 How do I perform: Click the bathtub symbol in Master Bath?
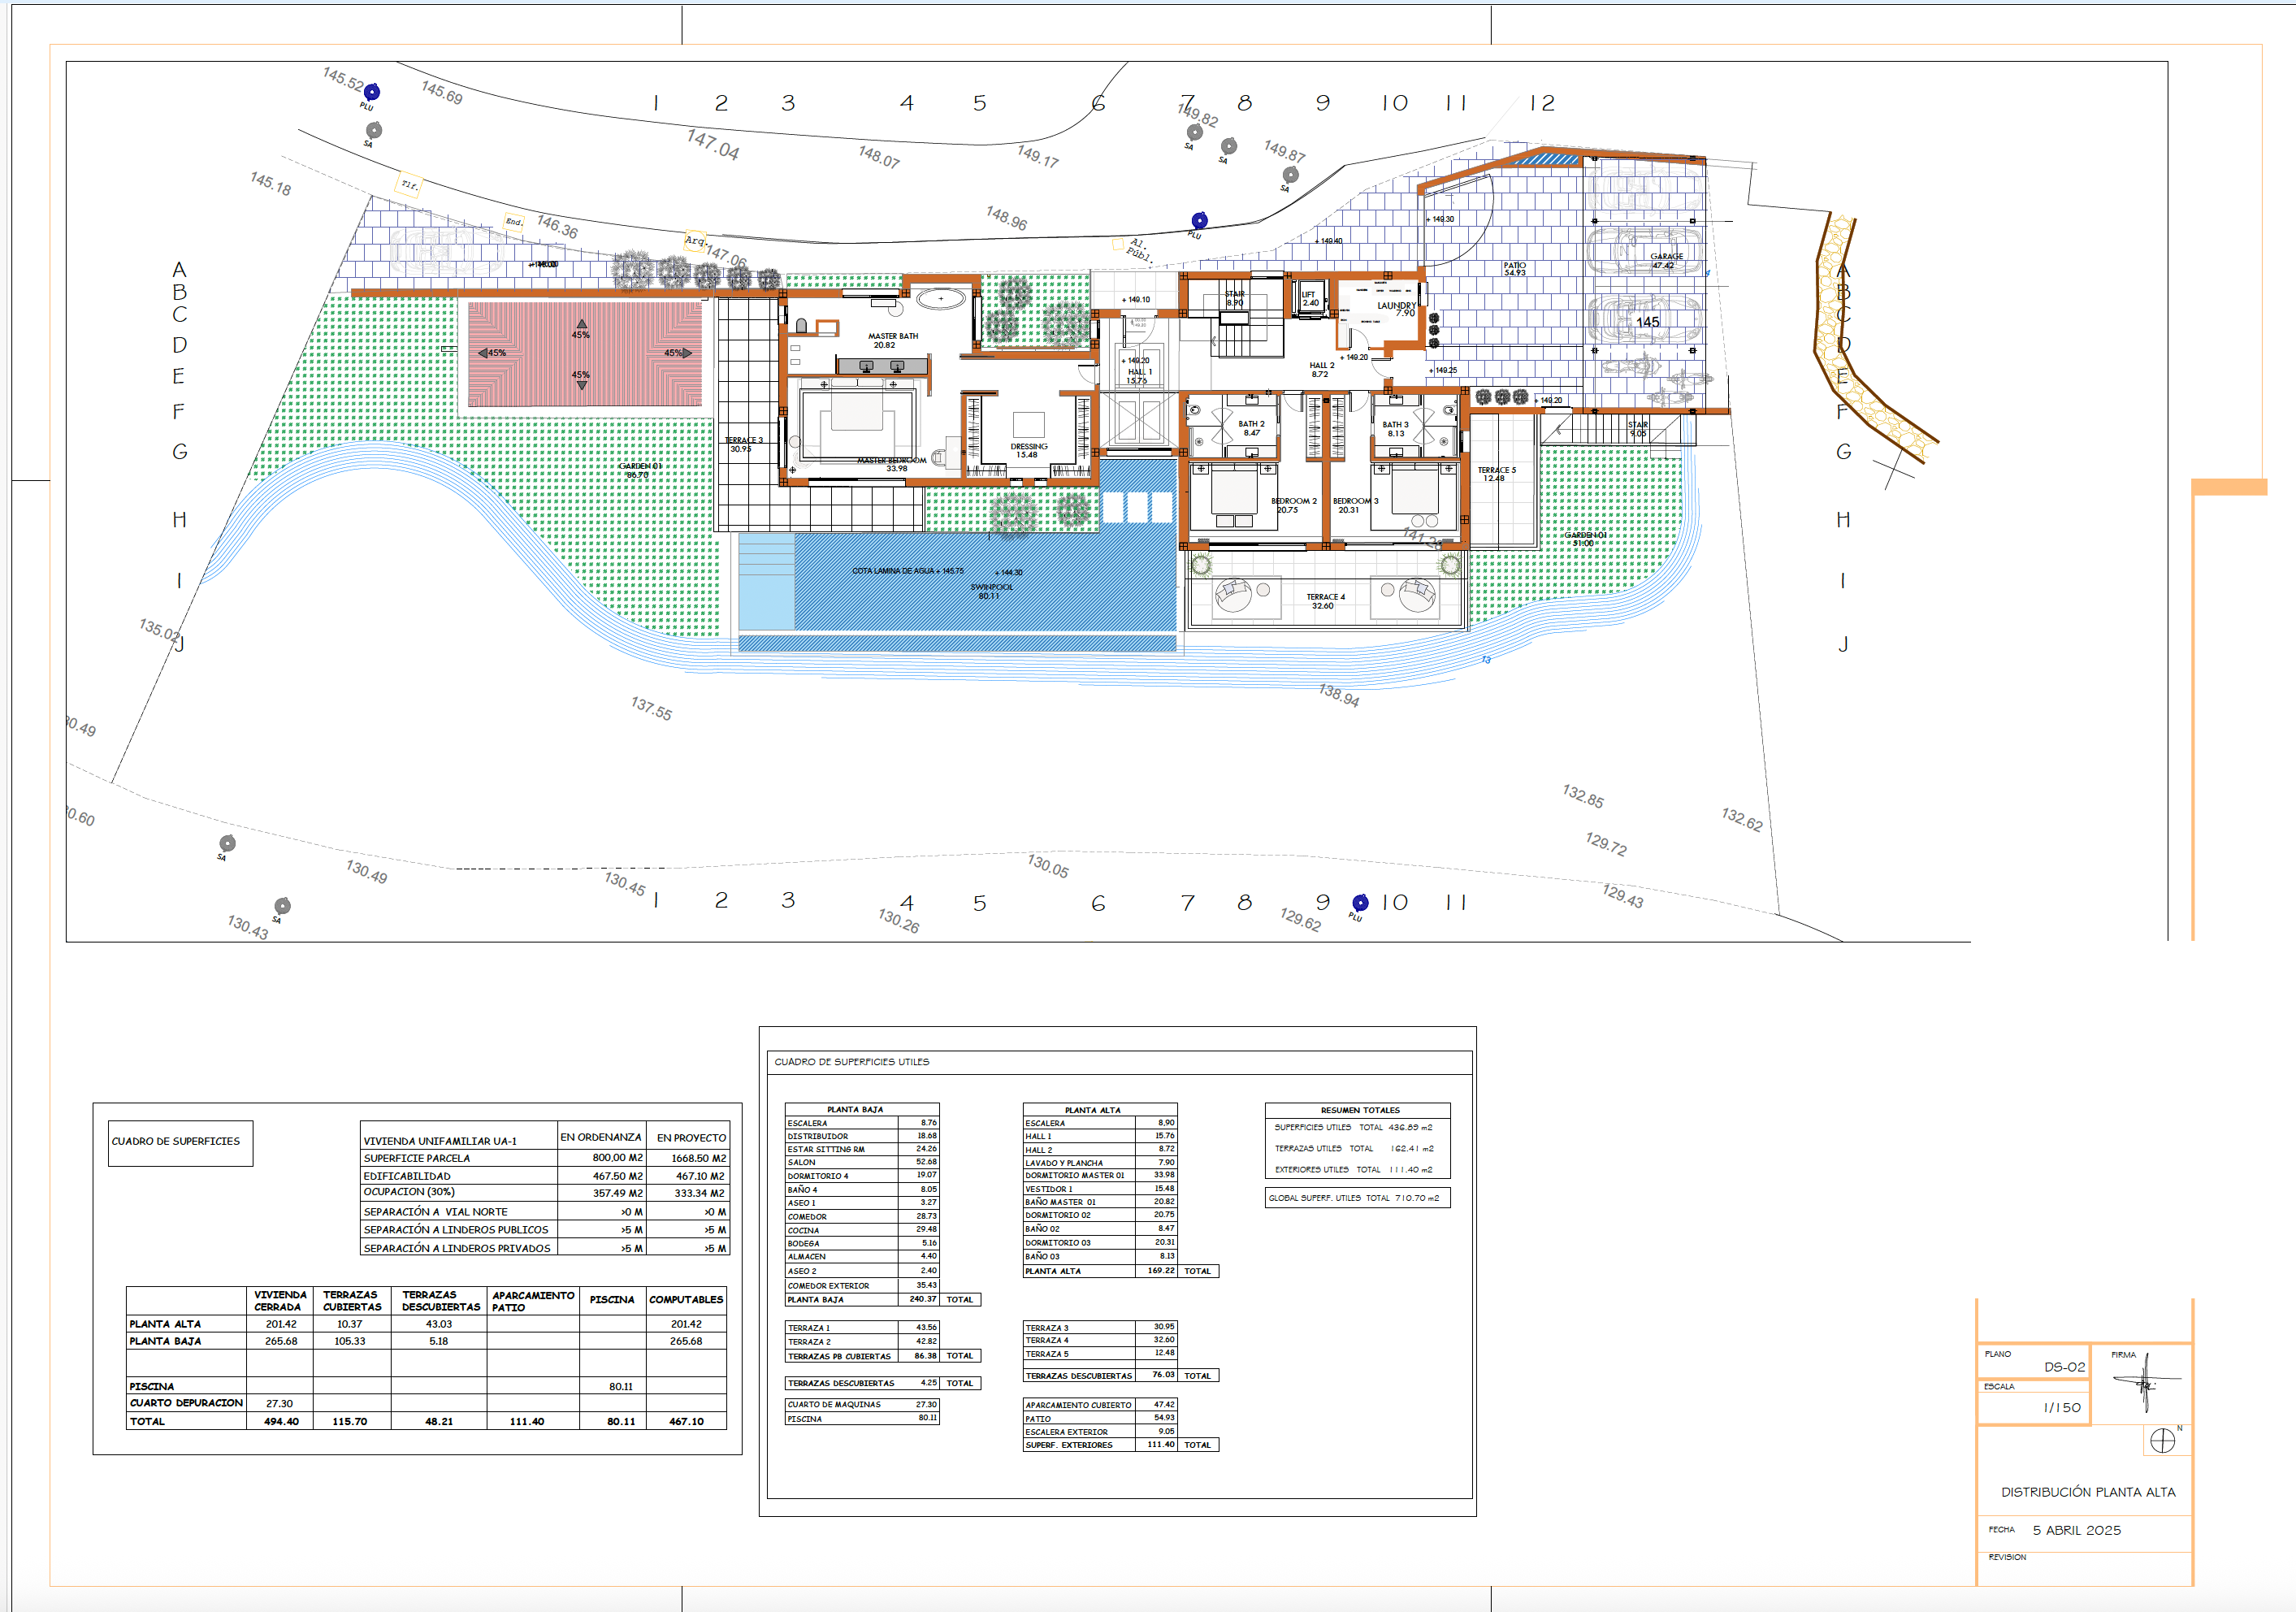(x=940, y=298)
